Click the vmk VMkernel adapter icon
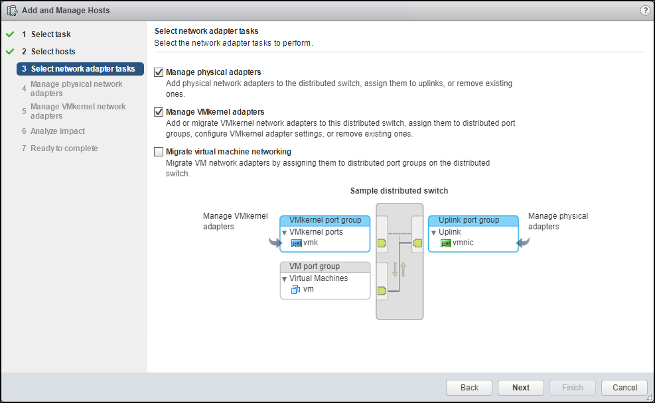This screenshot has width=655, height=403. click(x=296, y=243)
